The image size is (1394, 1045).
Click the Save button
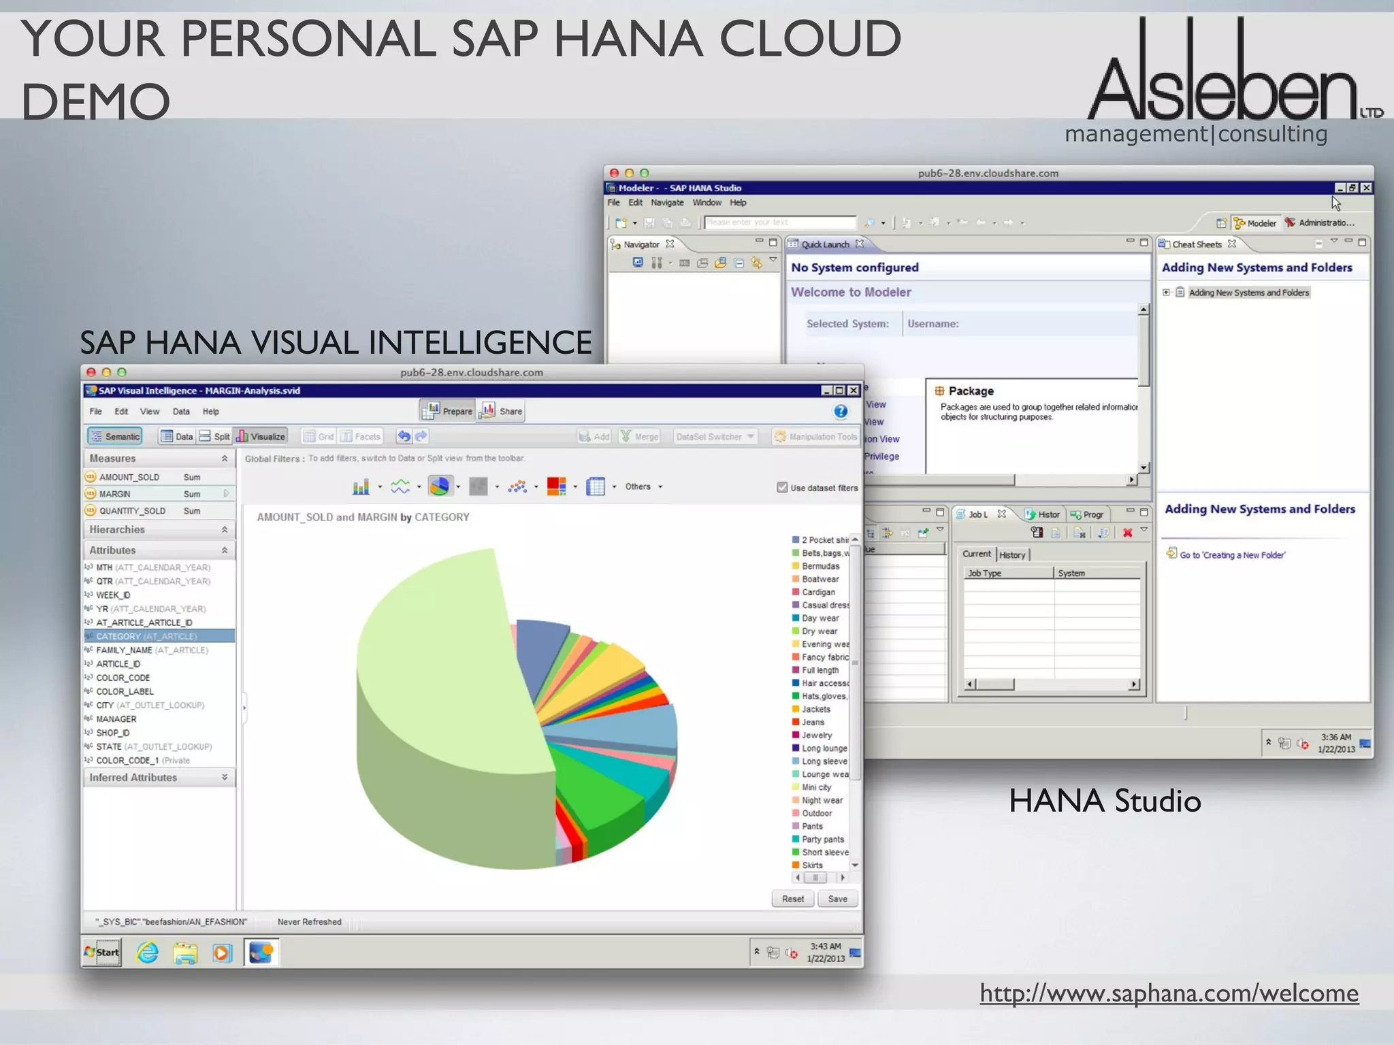click(x=838, y=899)
